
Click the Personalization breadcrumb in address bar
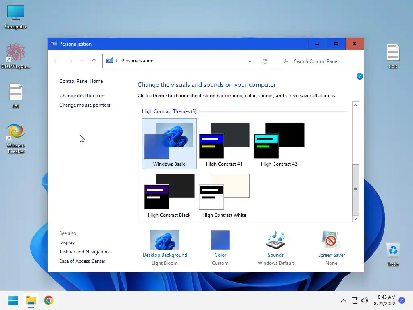[x=138, y=61]
